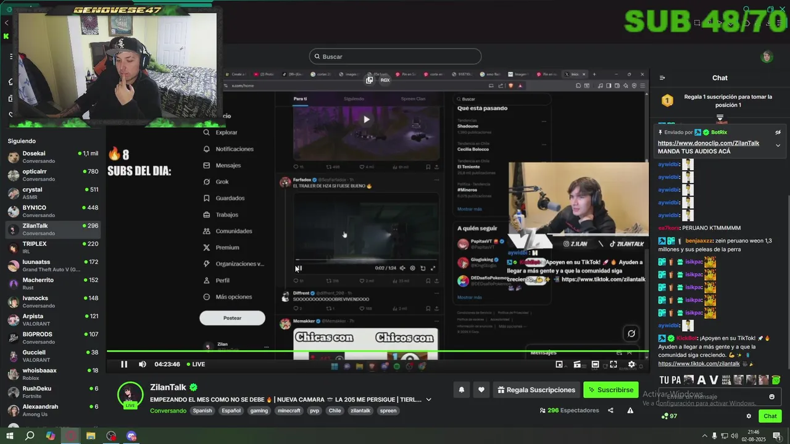
Task: Open Arpista VALORANT channel in sidebar
Action: 53,319
